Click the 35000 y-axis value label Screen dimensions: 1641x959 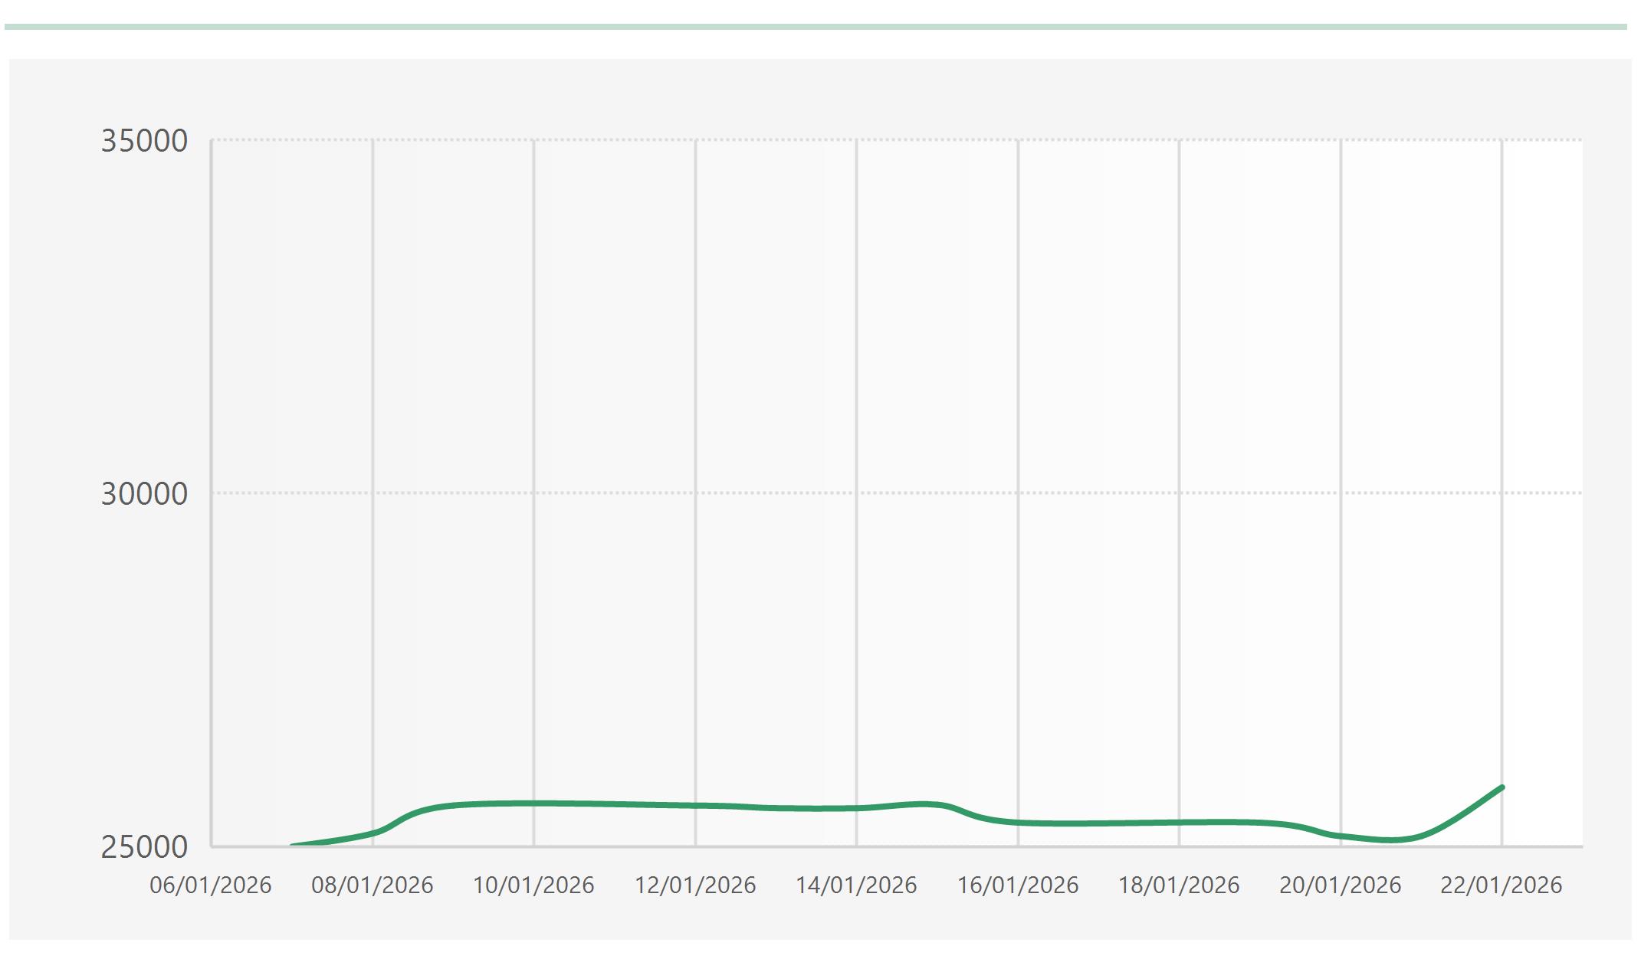(x=145, y=141)
